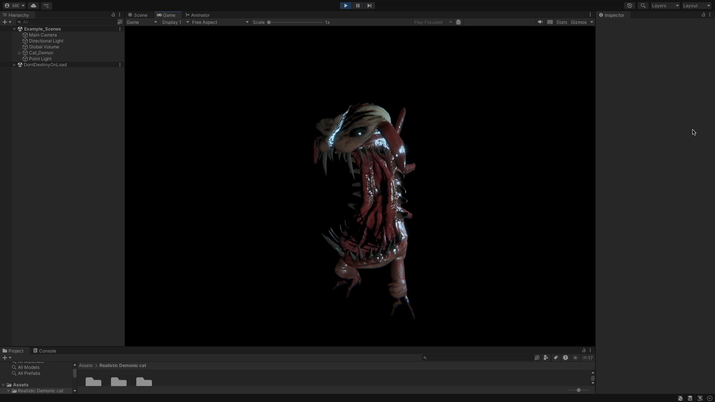This screenshot has width=715, height=402.
Task: Open Project panel three-dot options menu
Action: [590, 351]
